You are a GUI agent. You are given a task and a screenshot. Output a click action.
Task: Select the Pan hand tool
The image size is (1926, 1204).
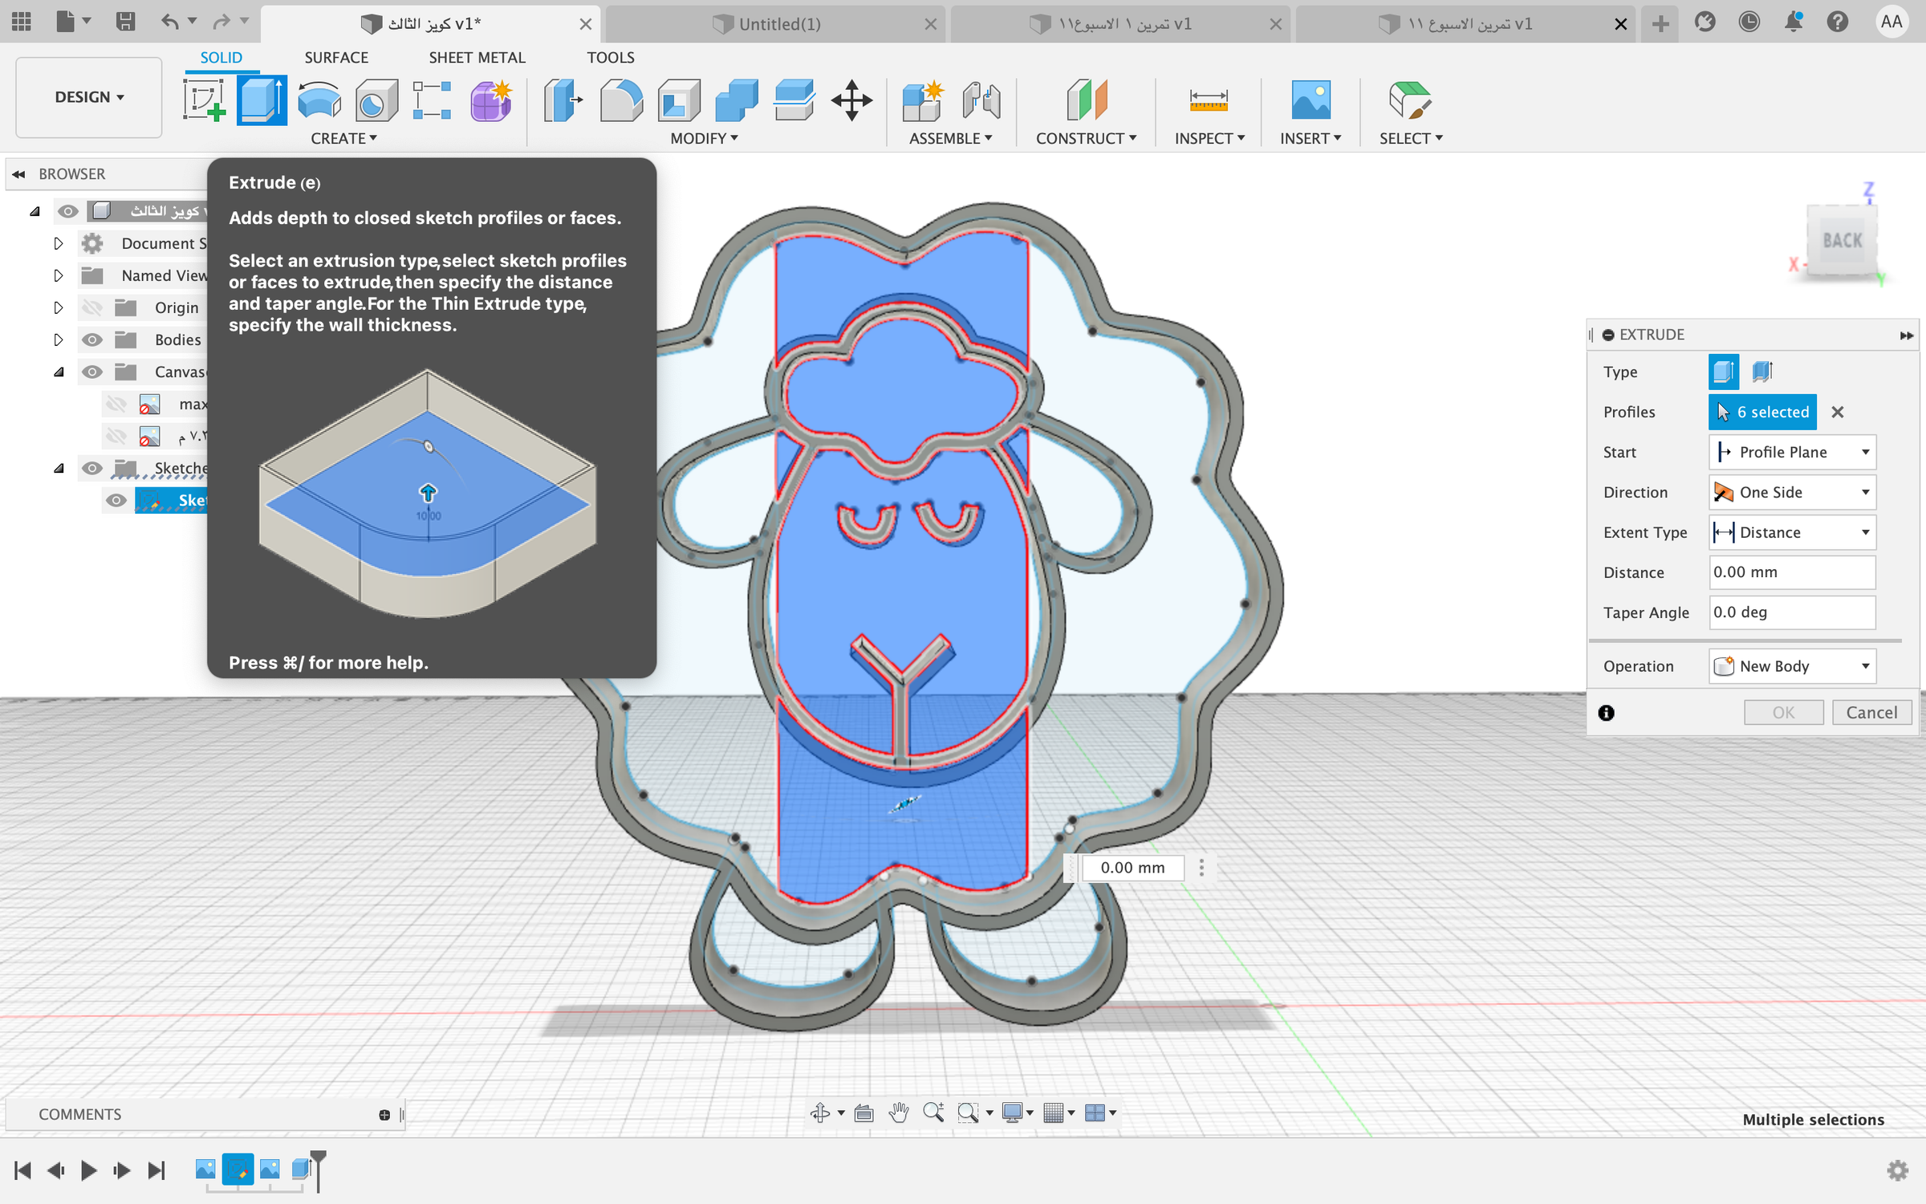(899, 1112)
